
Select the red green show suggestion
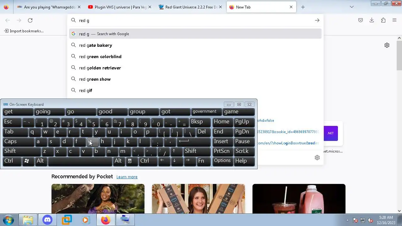coord(195,79)
